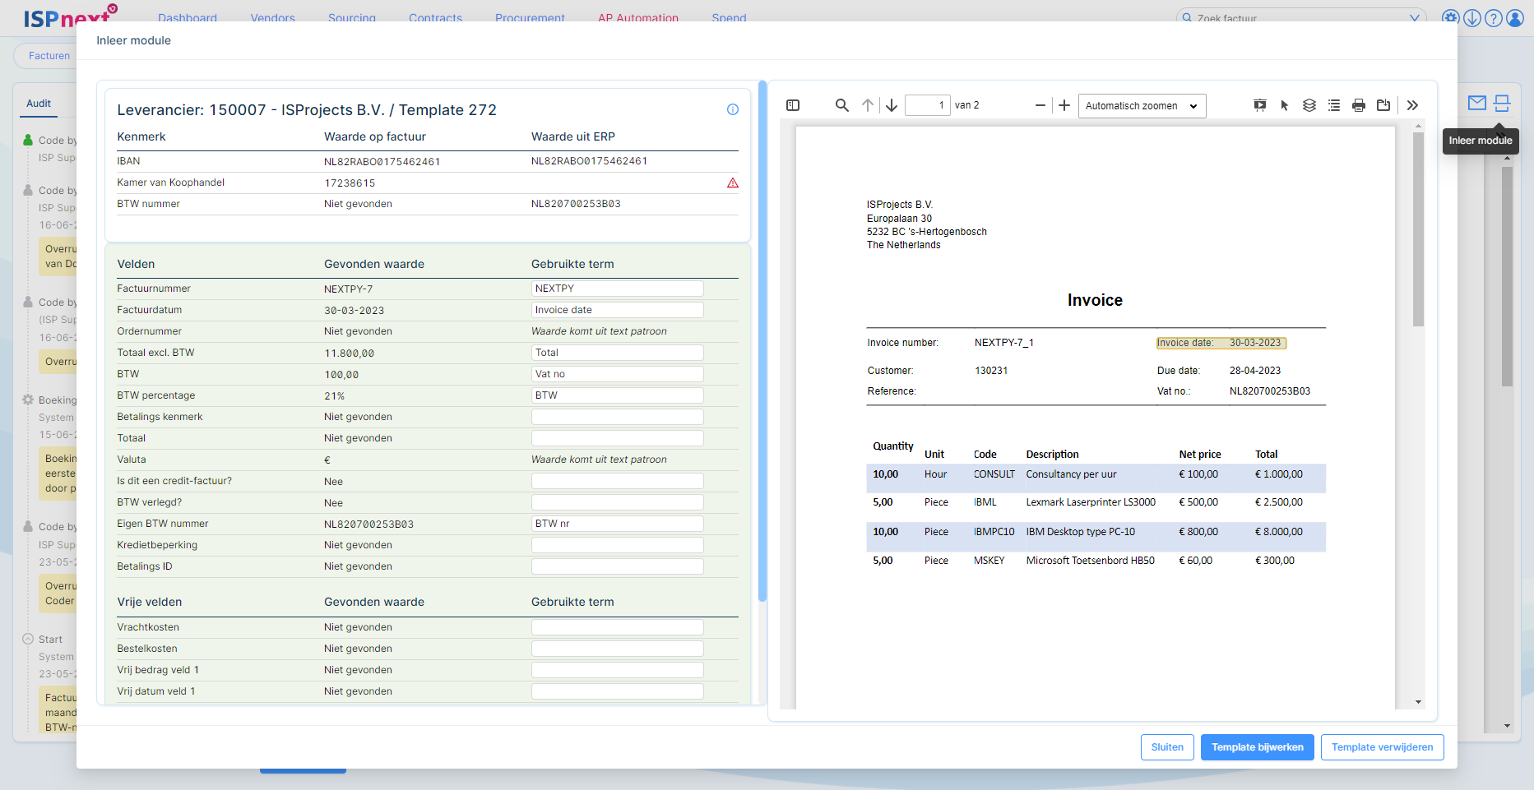Show the PDF layers icon
Viewport: 1534px width, 790px height.
click(x=1309, y=105)
